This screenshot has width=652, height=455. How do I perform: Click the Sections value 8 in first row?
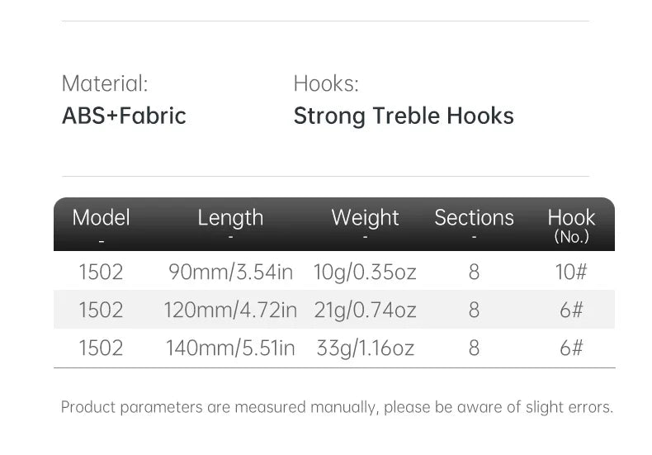click(x=474, y=272)
